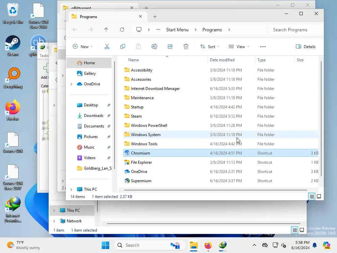Select Gallery in the navigation pane
This screenshot has width=337, height=253.
pyautogui.click(x=89, y=73)
